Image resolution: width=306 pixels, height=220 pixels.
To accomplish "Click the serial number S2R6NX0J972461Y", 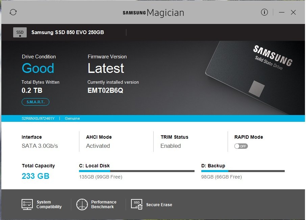I will [38, 118].
